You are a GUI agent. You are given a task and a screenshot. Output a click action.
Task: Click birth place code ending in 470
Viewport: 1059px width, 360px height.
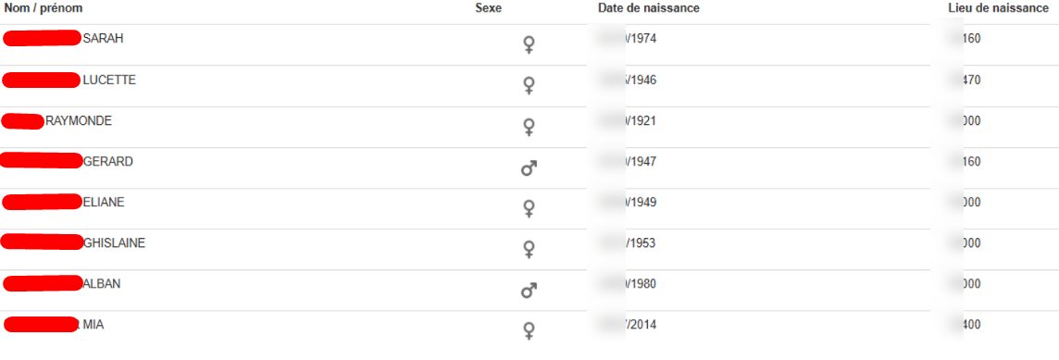coord(966,81)
